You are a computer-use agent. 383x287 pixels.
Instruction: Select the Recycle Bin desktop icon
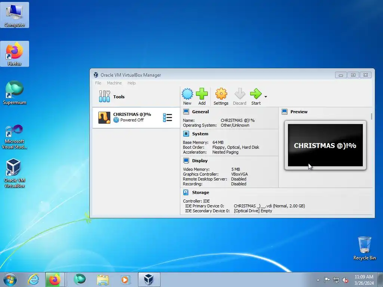(364, 248)
